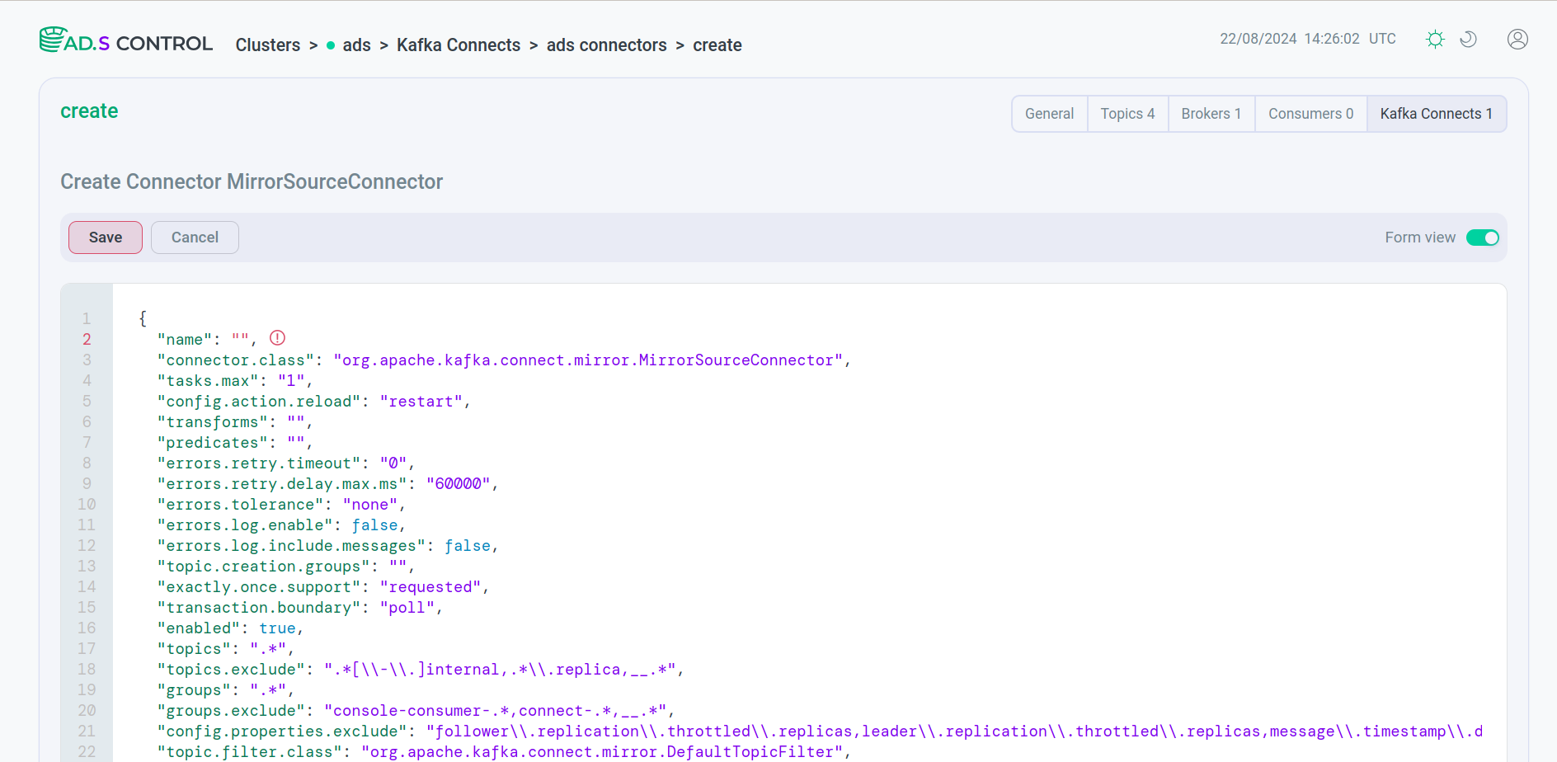Click line number 16 in gutter
This screenshot has width=1557, height=762.
point(87,628)
